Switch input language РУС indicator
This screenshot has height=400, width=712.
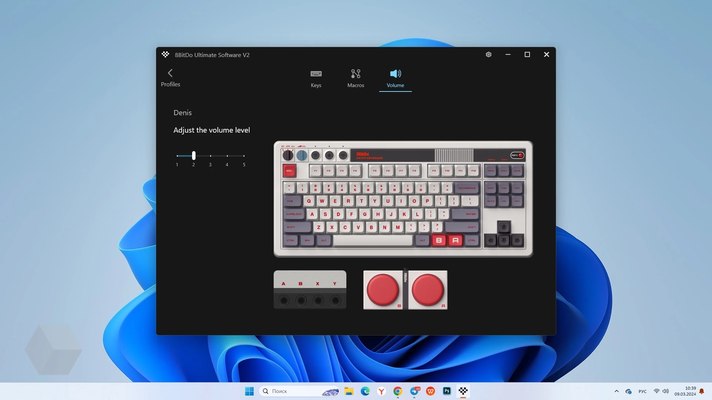(643, 391)
